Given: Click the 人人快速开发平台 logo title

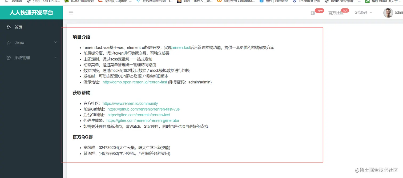Looking at the screenshot, I should [31, 13].
